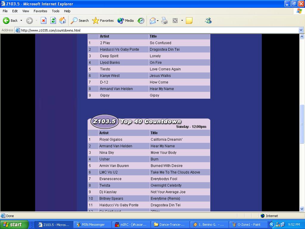Select the "Deep Spirit" artist cell
305x229 pixels.
(124, 56)
